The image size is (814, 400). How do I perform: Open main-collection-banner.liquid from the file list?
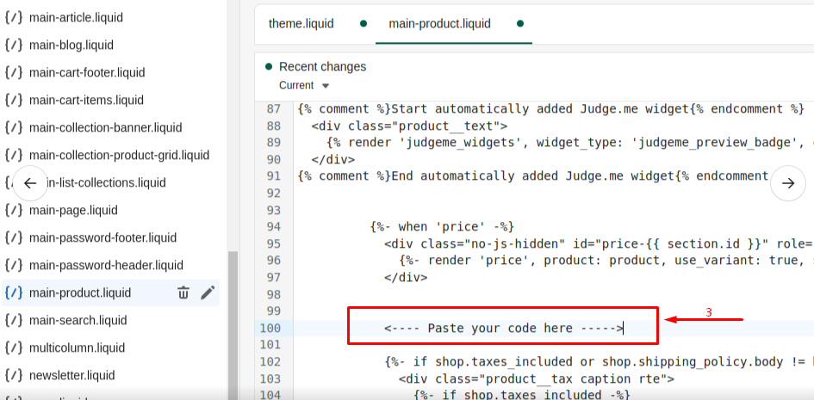tap(106, 127)
